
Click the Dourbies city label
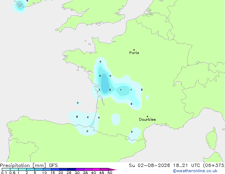click(147, 119)
